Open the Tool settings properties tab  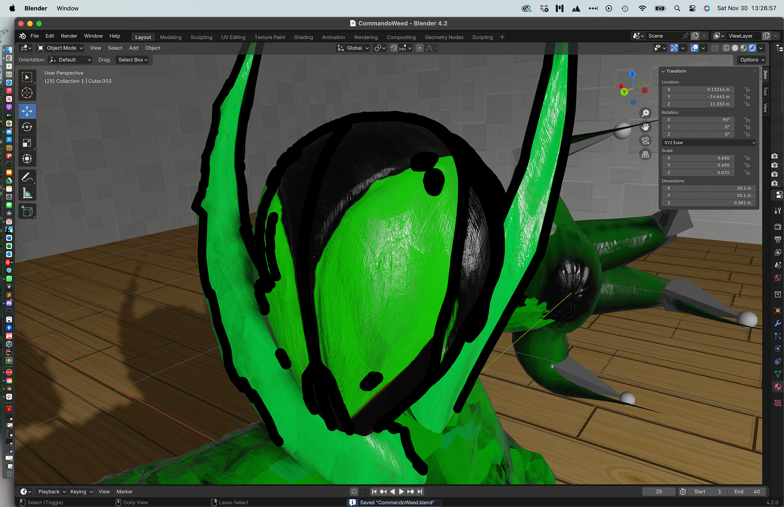tap(777, 210)
